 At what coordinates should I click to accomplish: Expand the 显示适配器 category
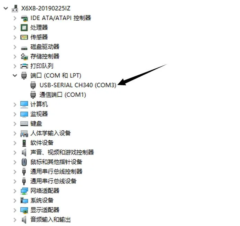click(x=15, y=210)
